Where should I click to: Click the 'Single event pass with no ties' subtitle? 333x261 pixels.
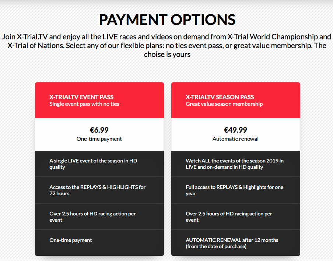pyautogui.click(x=84, y=104)
